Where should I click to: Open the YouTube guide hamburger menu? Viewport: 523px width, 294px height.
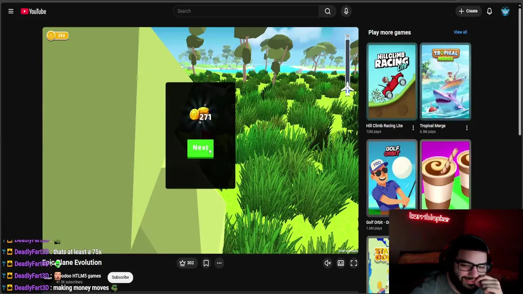pos(11,11)
